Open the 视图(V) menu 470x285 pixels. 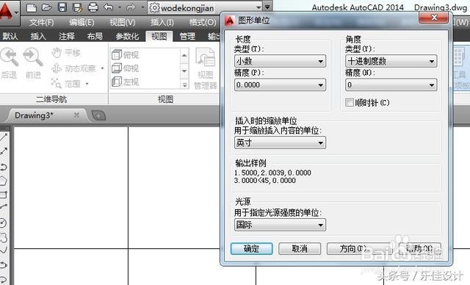(x=123, y=22)
